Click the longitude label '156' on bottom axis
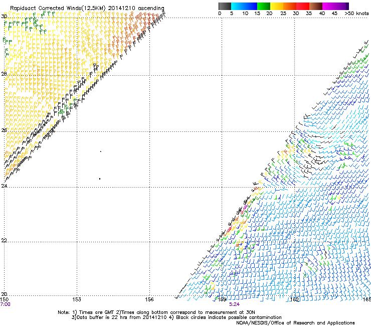Image resolution: width=371 pixels, height=326 pixels. (x=149, y=300)
